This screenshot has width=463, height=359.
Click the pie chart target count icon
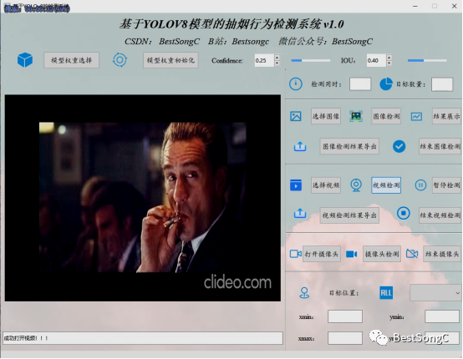pyautogui.click(x=386, y=84)
